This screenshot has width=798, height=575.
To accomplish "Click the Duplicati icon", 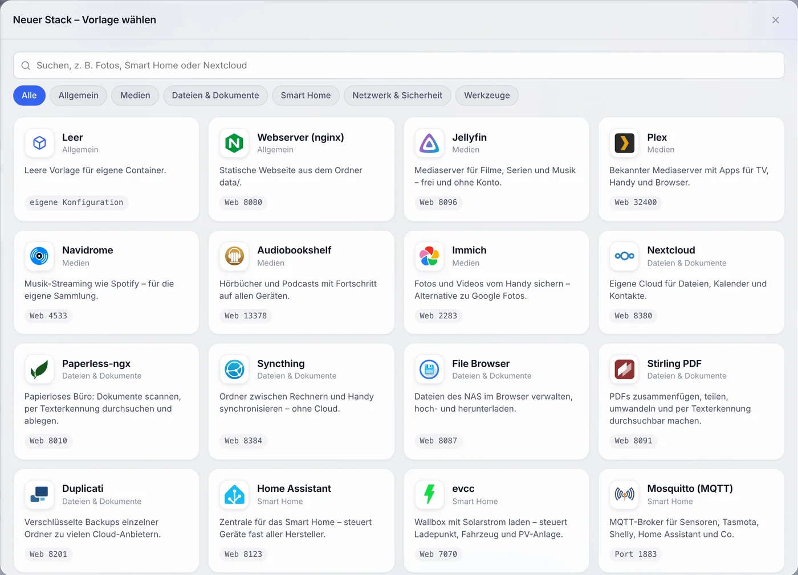I will (x=39, y=494).
